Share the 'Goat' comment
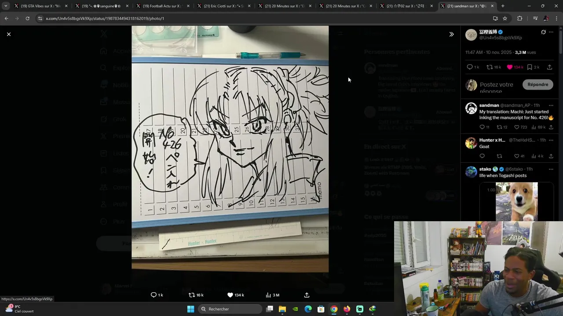The image size is (563, 316). click(551, 156)
